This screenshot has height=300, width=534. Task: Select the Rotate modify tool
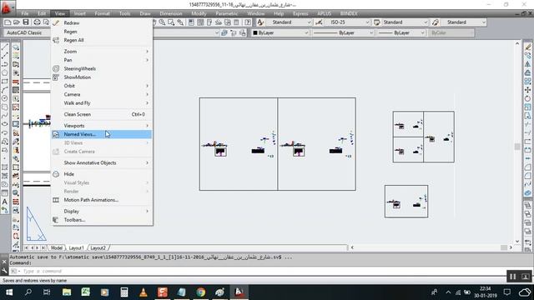[x=527, y=98]
